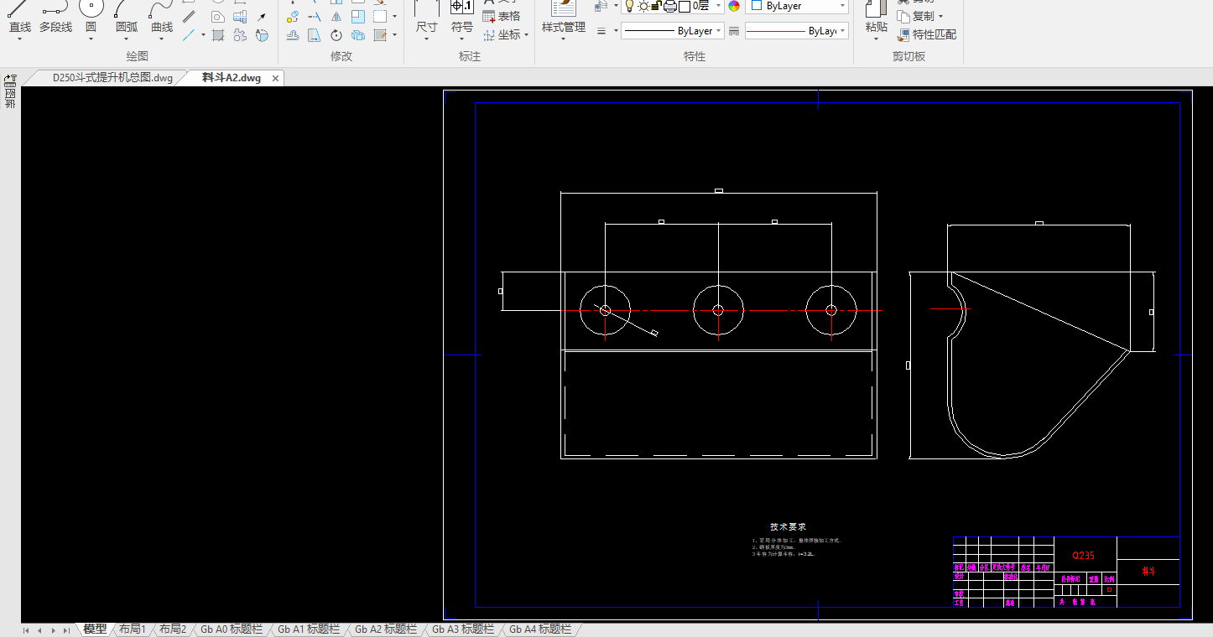Click 粘贴 (Paste) button
This screenshot has width=1213, height=637.
coord(876,20)
